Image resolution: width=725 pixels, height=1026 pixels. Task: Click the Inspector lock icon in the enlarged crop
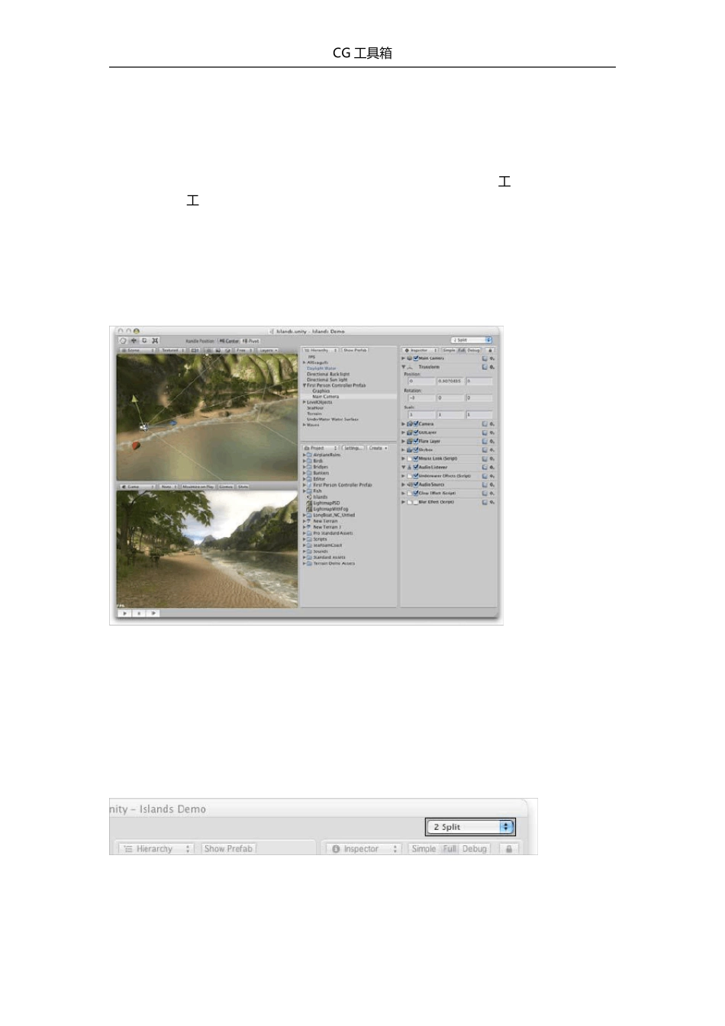pyautogui.click(x=509, y=848)
